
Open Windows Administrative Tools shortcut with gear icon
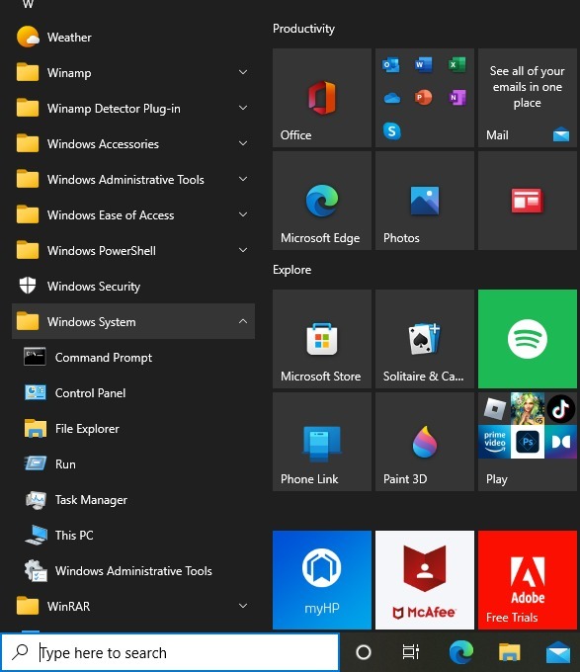pos(132,570)
